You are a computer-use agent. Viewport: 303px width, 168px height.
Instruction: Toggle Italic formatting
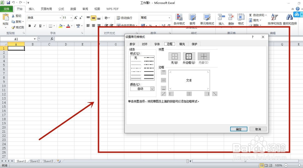click(x=35, y=26)
